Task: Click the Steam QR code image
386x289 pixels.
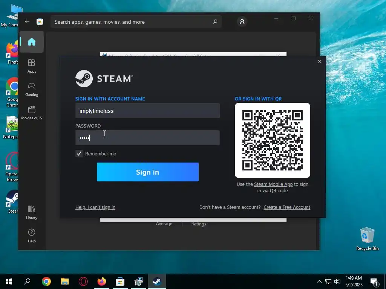Action: tap(273, 140)
